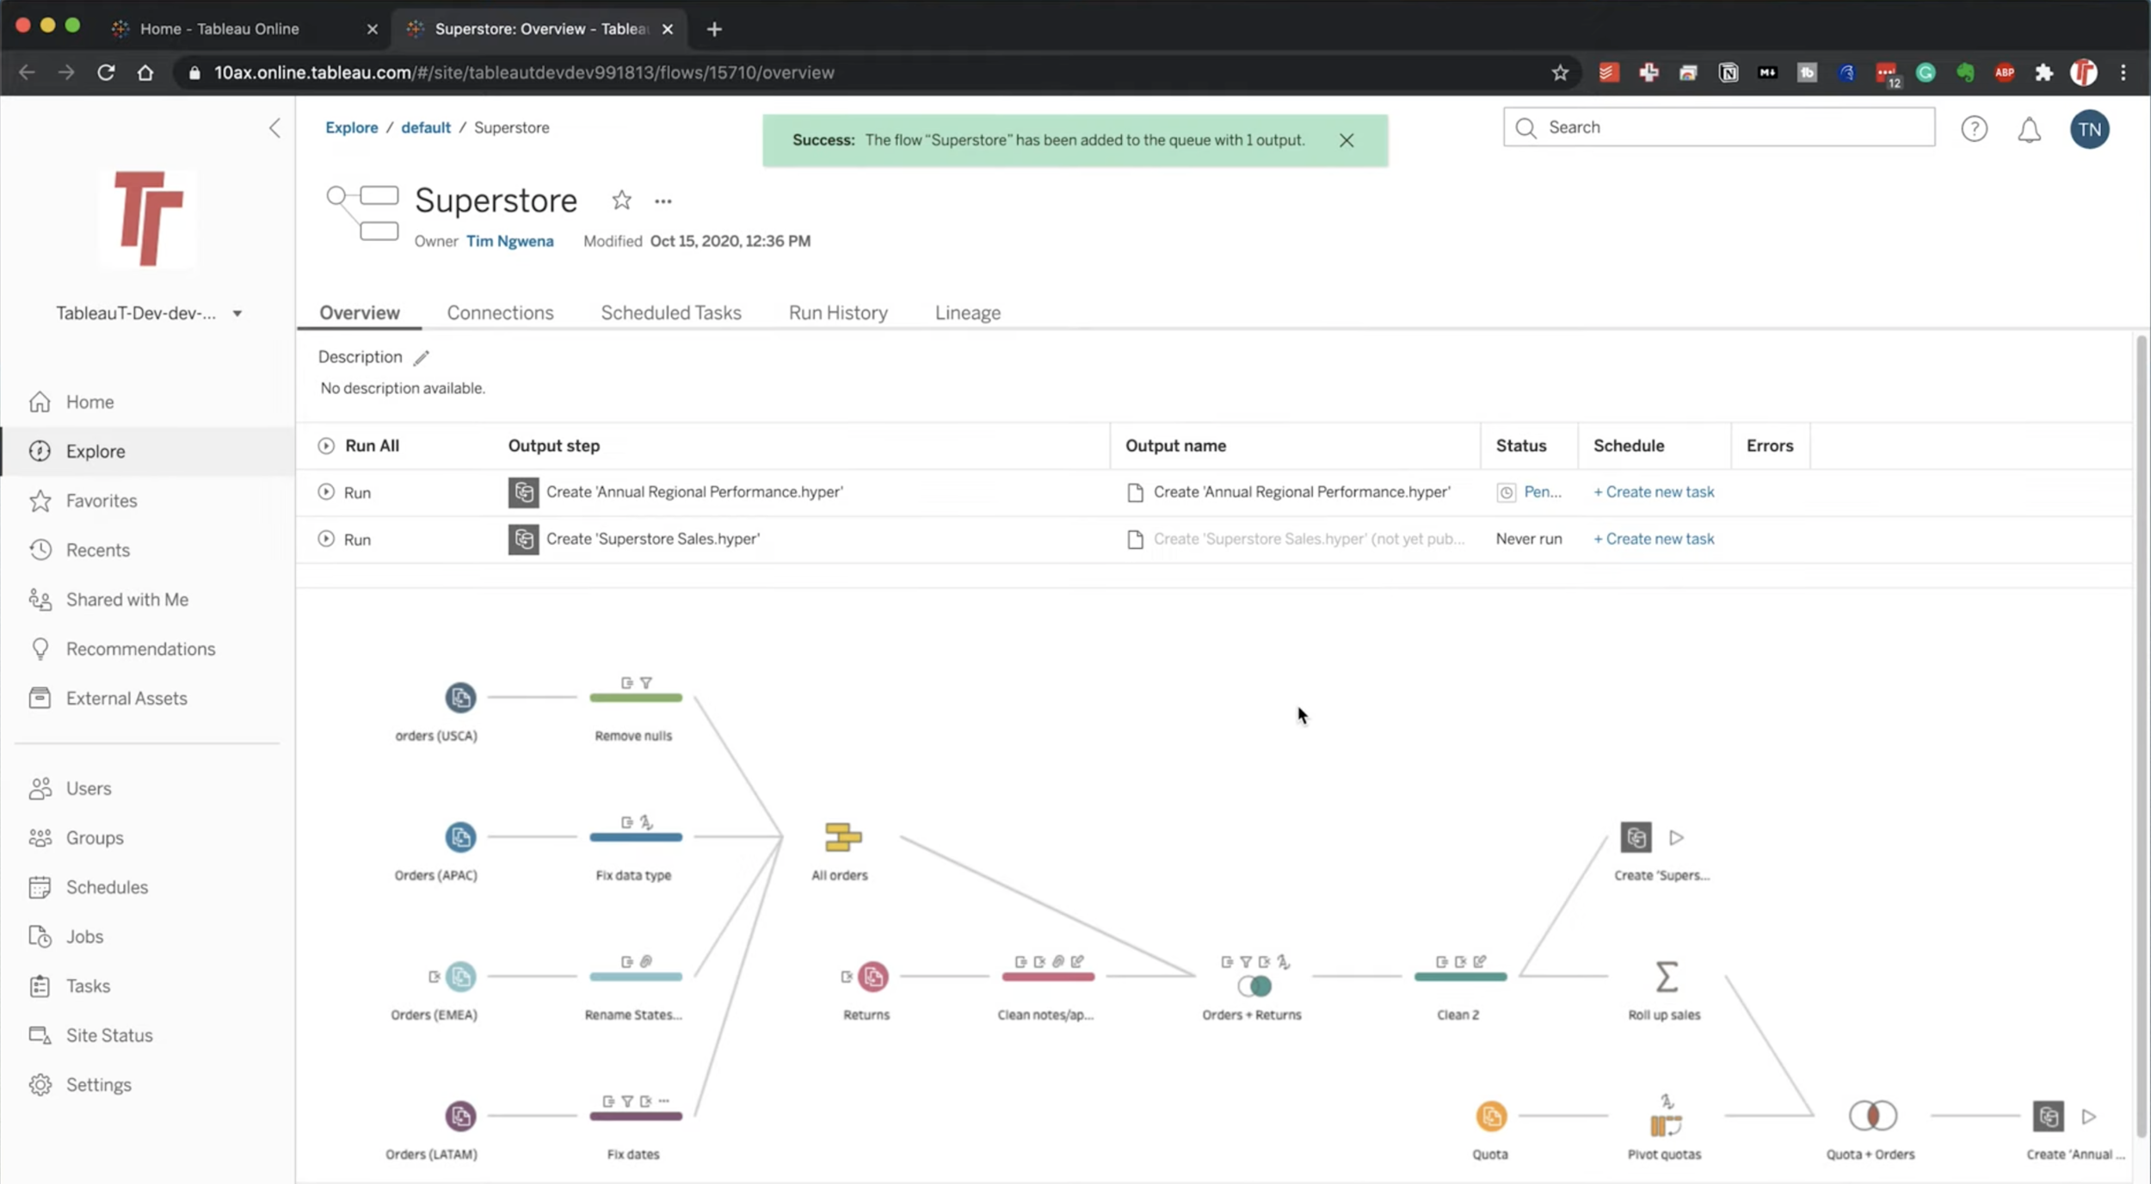The height and width of the screenshot is (1184, 2151).
Task: Favorite the Superstore flow with the star
Action: click(621, 200)
